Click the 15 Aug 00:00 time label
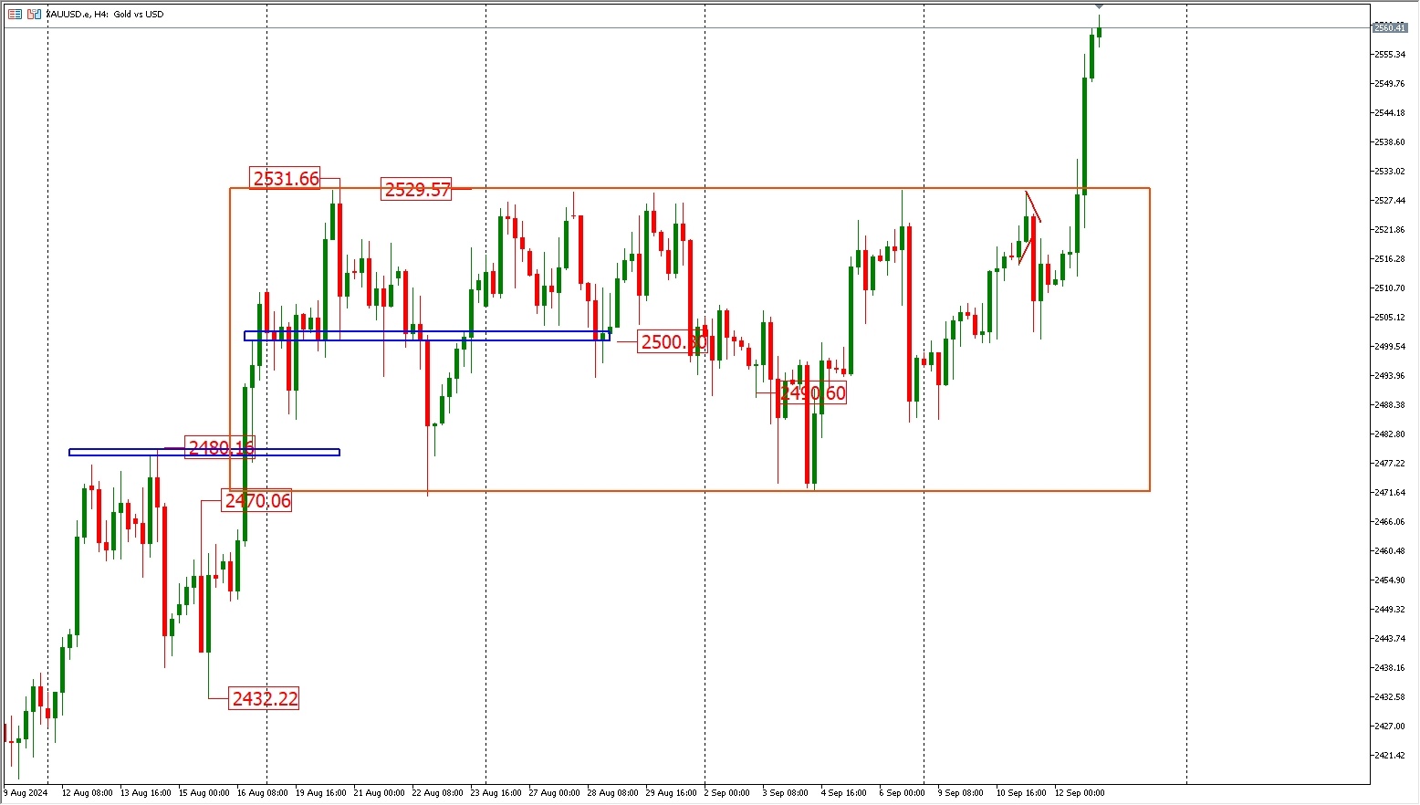The height and width of the screenshot is (805, 1420). pos(204,793)
